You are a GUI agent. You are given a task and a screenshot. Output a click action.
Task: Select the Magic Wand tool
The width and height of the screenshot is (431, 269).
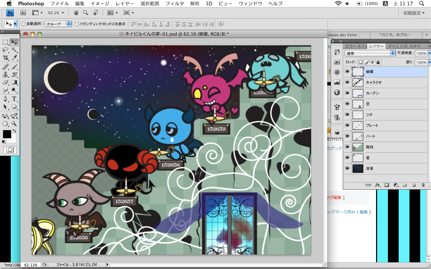click(x=14, y=50)
